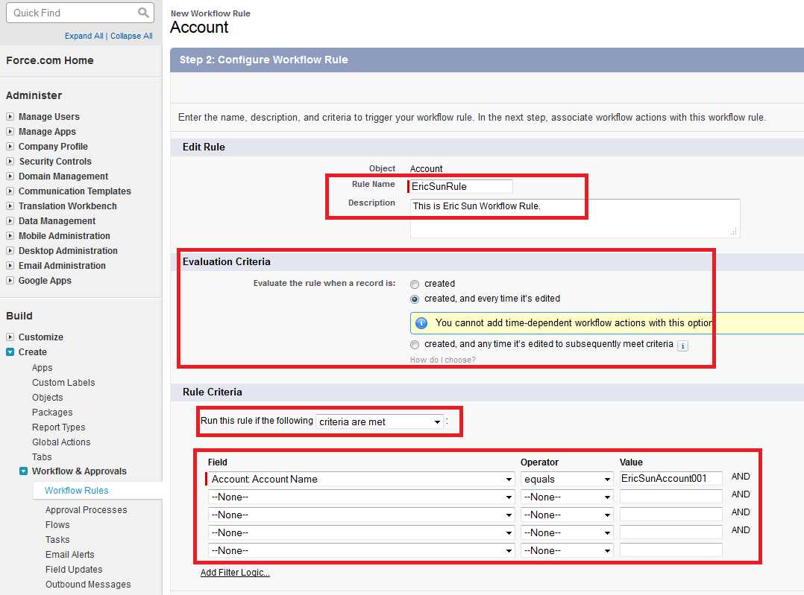Collapse the Workflow & Approvals arrow
804x595 pixels.
pyautogui.click(x=23, y=471)
